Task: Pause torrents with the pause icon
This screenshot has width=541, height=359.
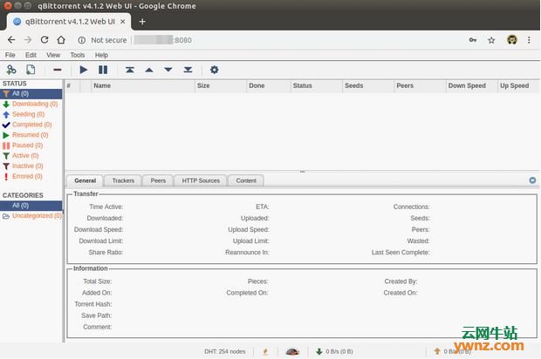Action: [x=103, y=70]
